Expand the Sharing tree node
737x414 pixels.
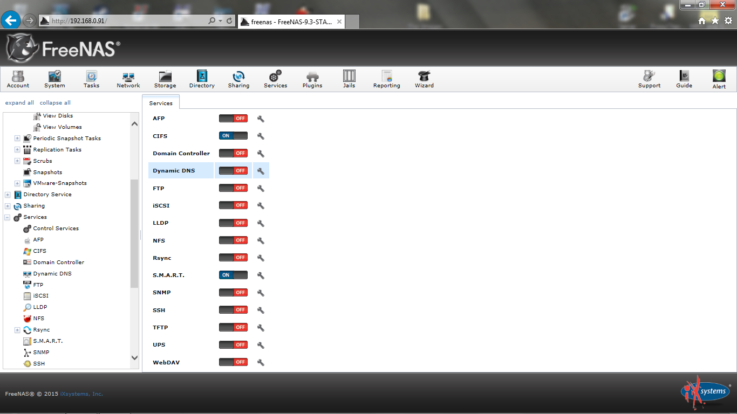coord(8,206)
